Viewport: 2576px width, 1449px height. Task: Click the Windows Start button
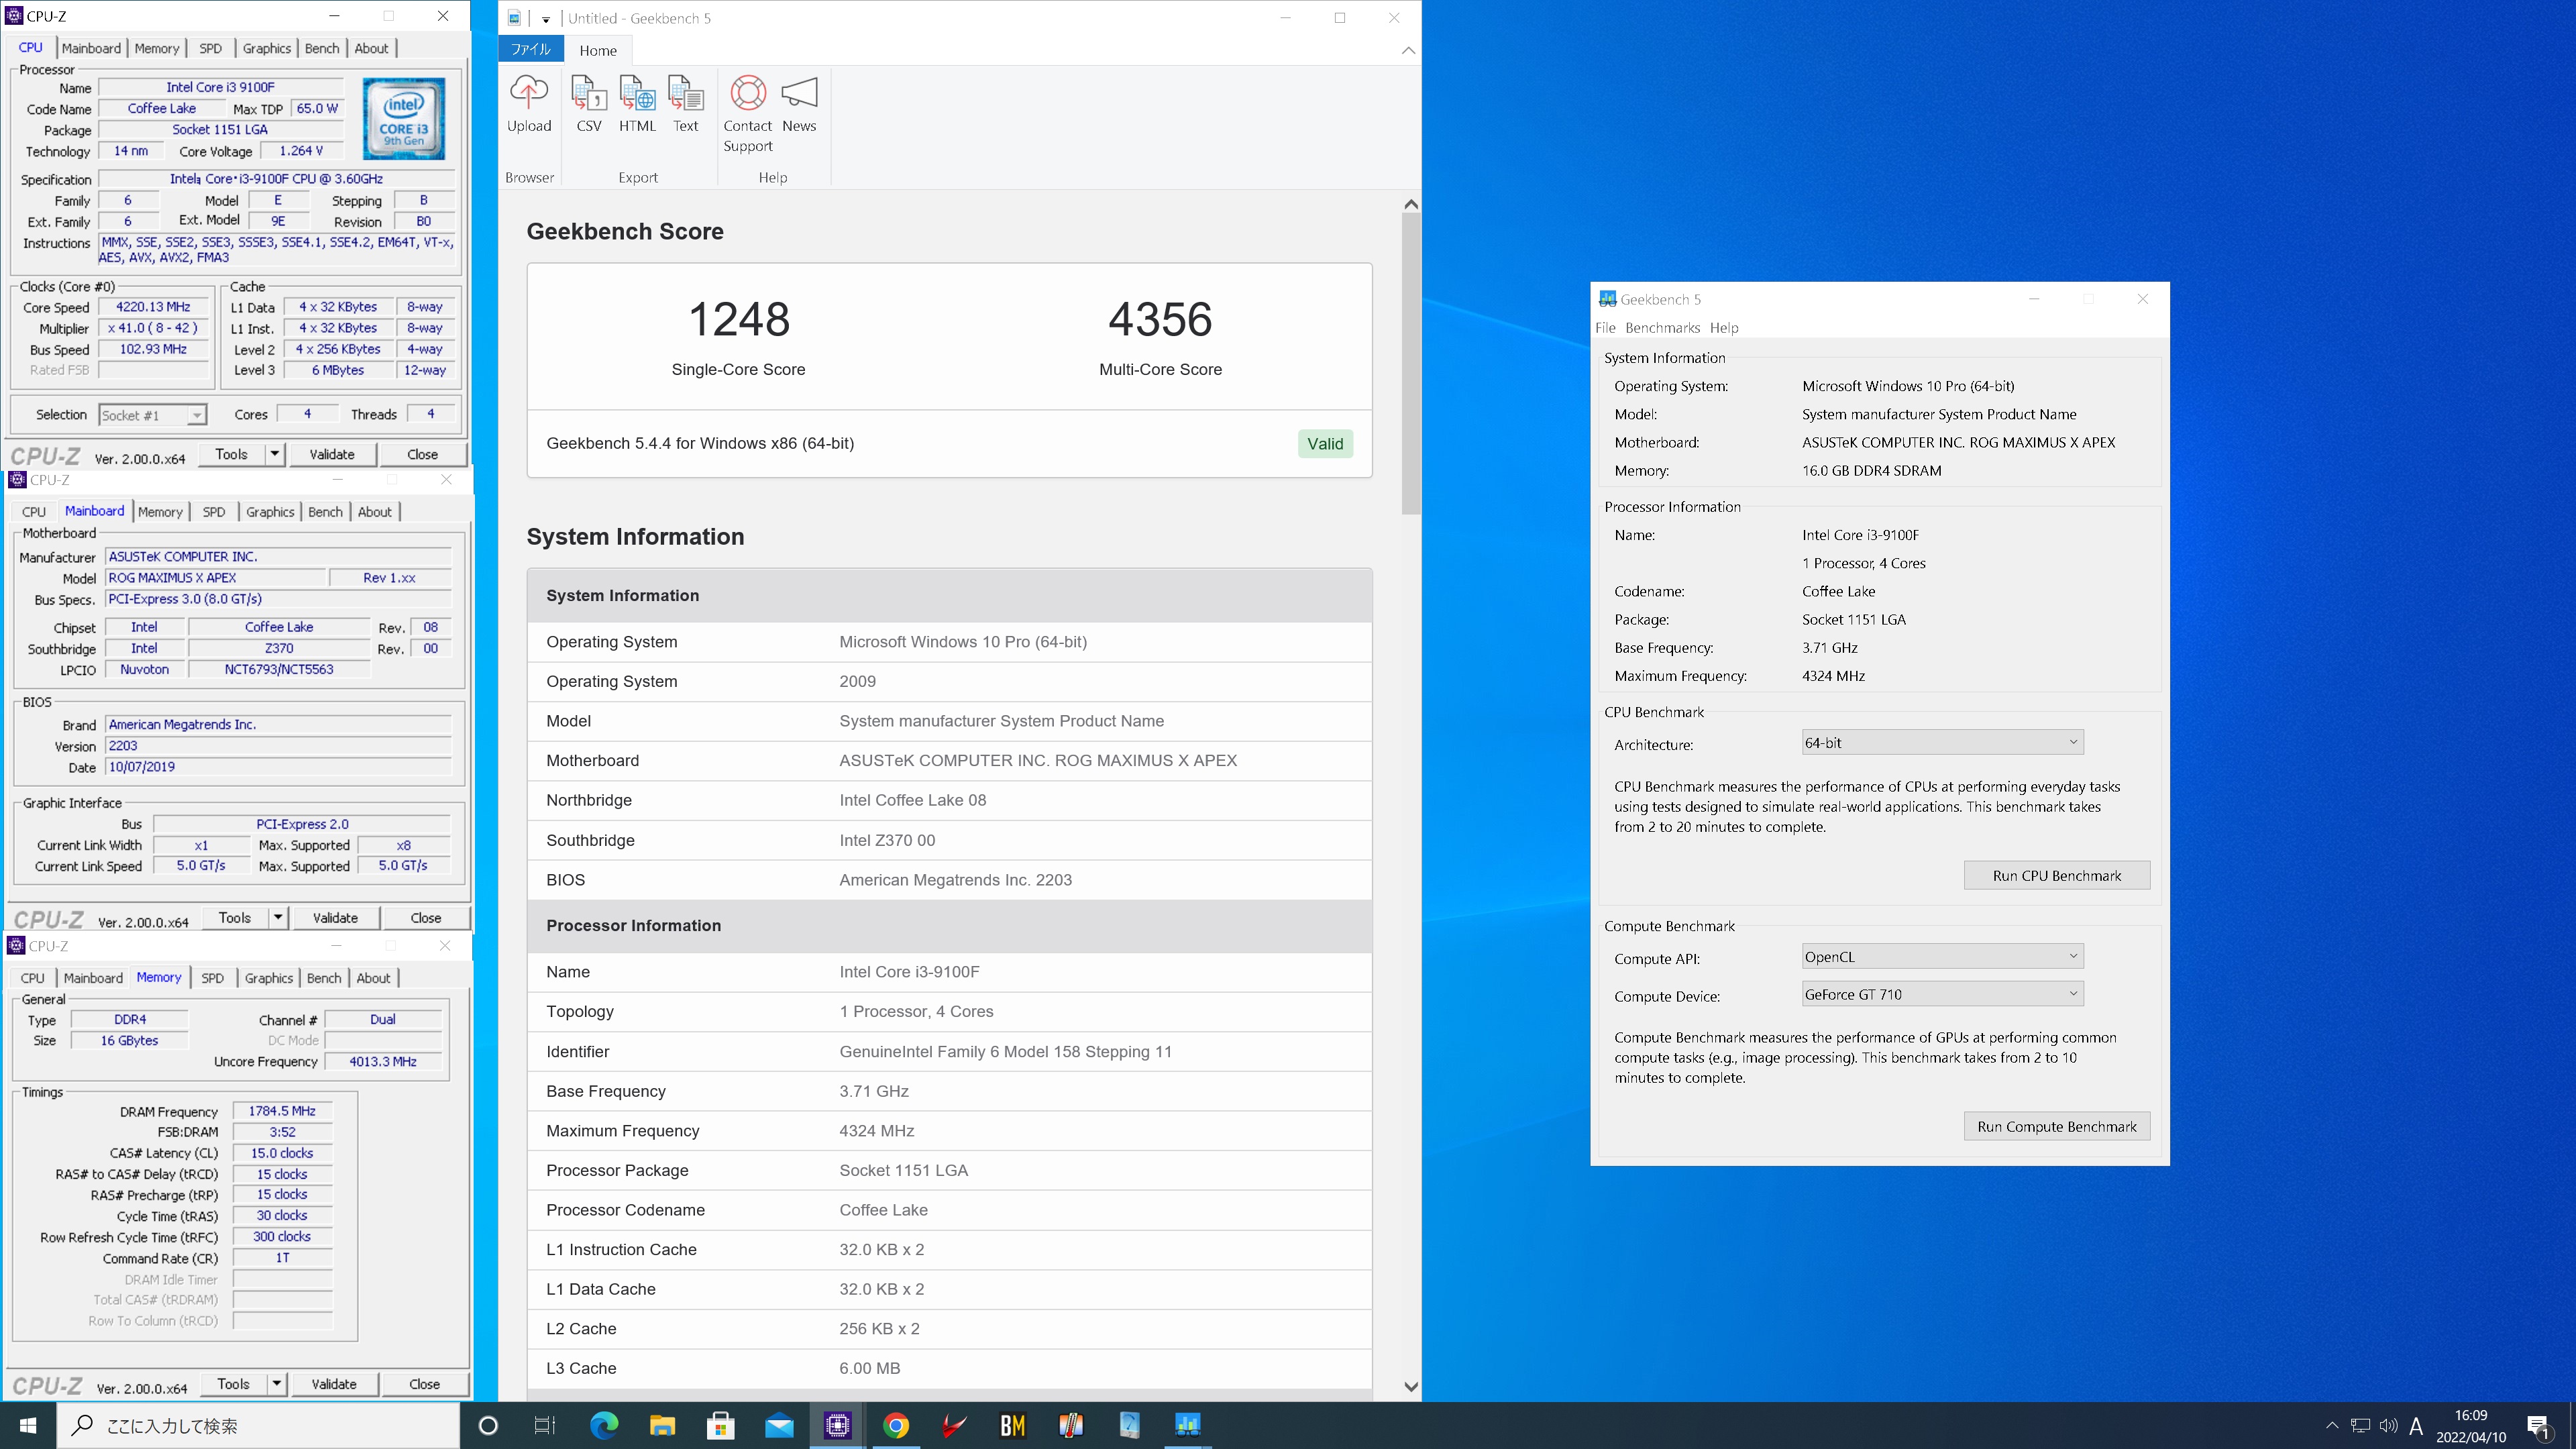[28, 1425]
